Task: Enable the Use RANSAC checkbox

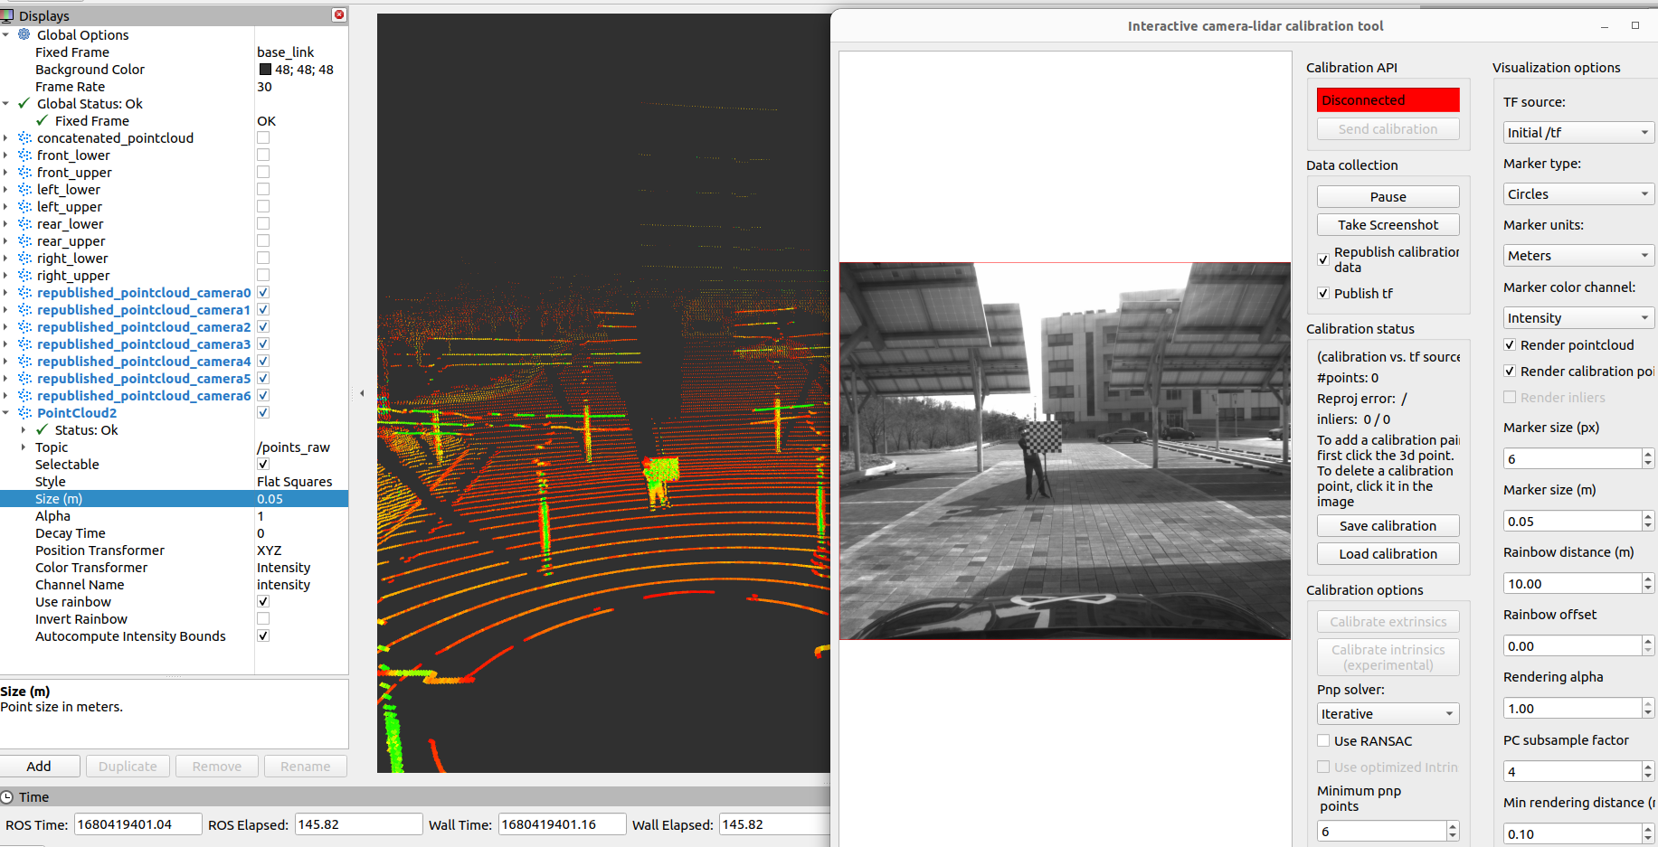Action: 1323,740
